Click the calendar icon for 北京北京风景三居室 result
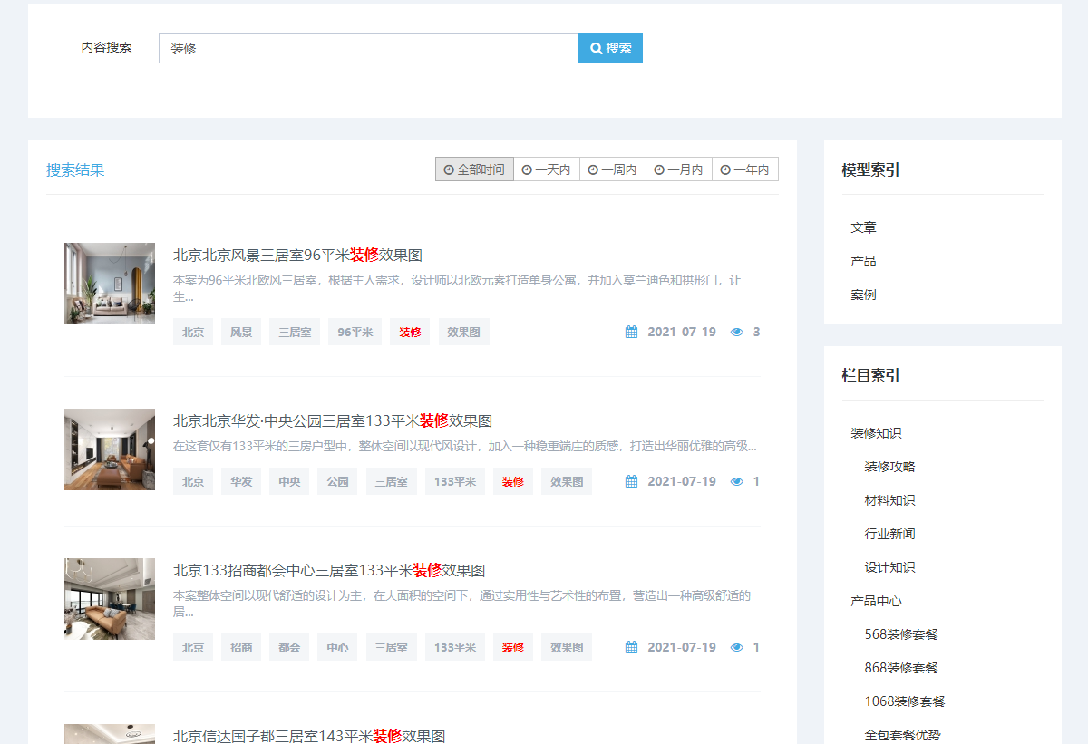This screenshot has height=744, width=1088. tap(632, 332)
